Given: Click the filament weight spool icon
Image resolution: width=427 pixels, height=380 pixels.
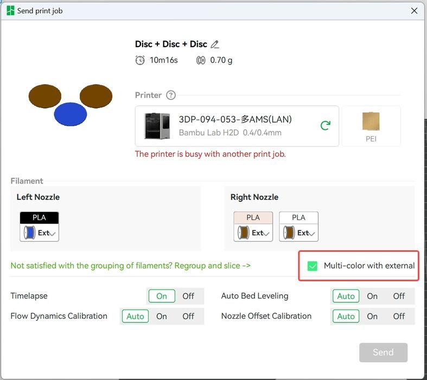Looking at the screenshot, I should [x=201, y=60].
